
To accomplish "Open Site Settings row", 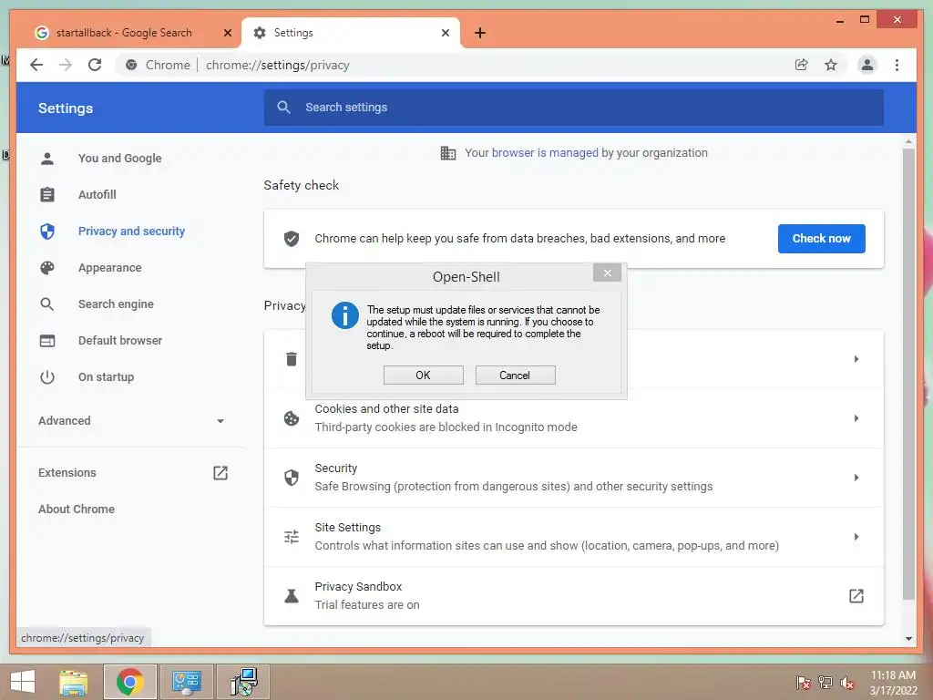I will [x=574, y=537].
